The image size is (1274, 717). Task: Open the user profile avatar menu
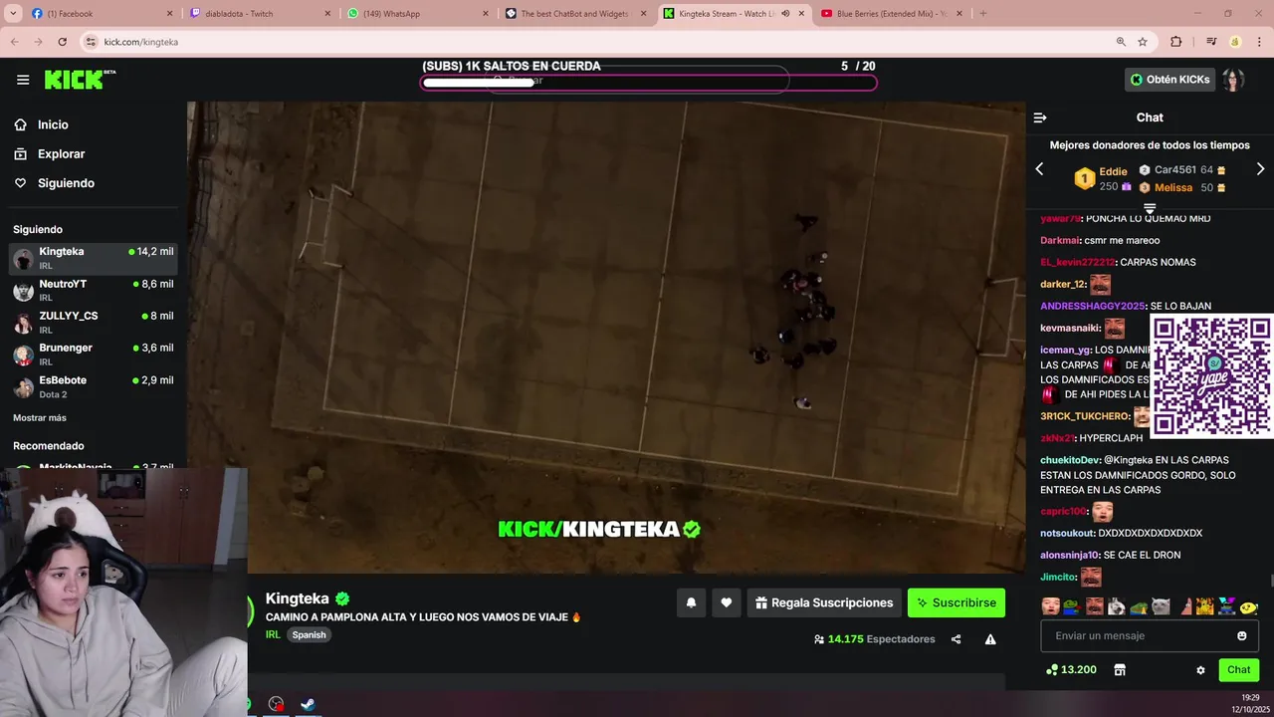pyautogui.click(x=1233, y=80)
